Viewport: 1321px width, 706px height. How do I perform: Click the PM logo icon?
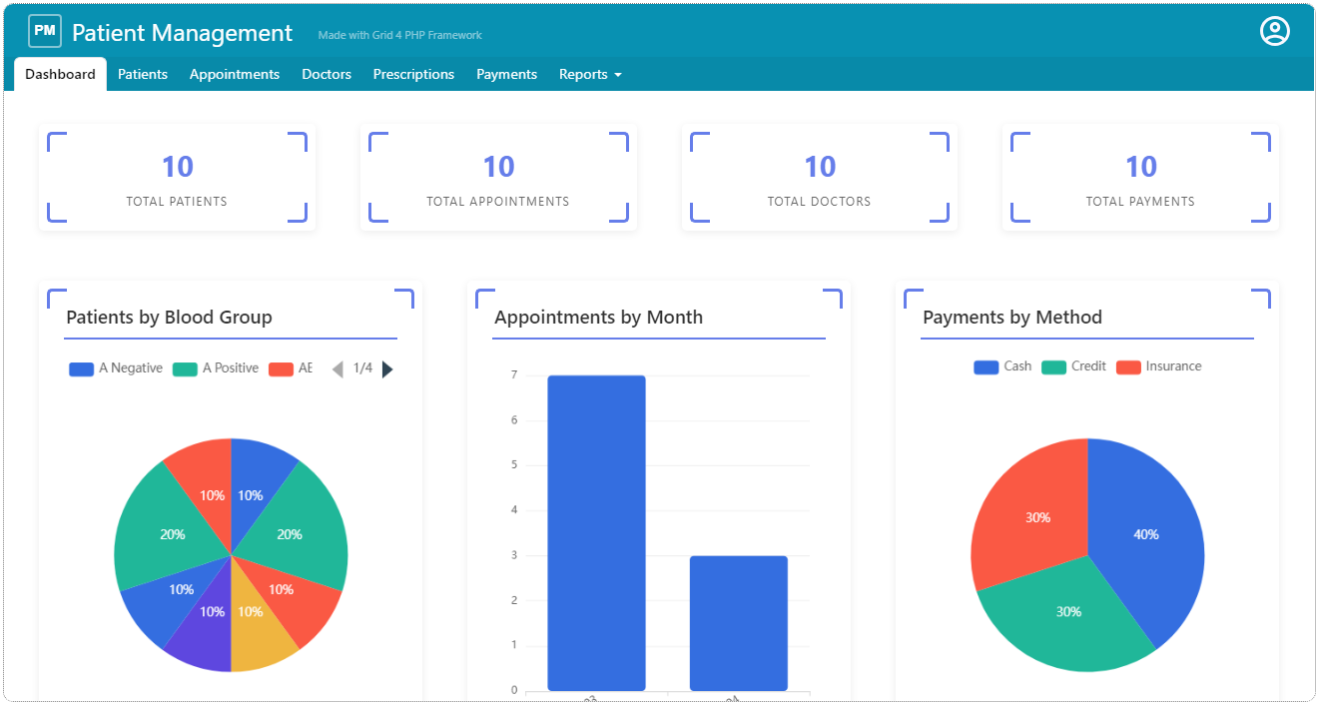click(x=44, y=32)
